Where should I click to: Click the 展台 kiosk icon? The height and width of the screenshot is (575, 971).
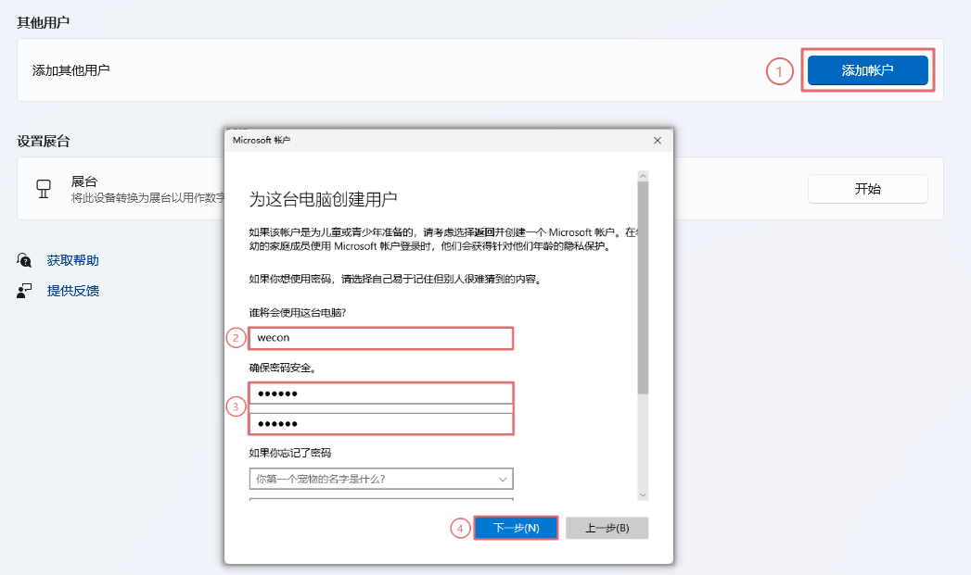[43, 189]
